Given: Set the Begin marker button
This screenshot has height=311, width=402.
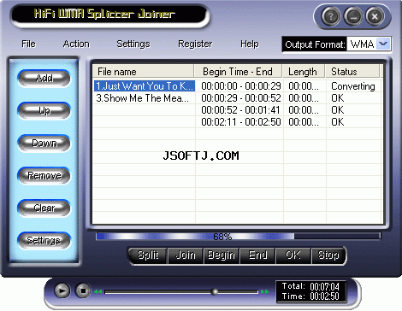Looking at the screenshot, I should tap(222, 255).
